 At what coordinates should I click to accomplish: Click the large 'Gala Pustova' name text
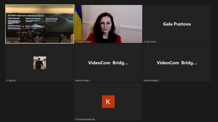pyautogui.click(x=177, y=24)
